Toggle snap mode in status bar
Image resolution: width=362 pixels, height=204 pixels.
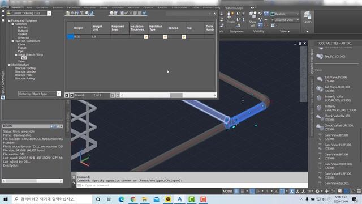coord(242,191)
